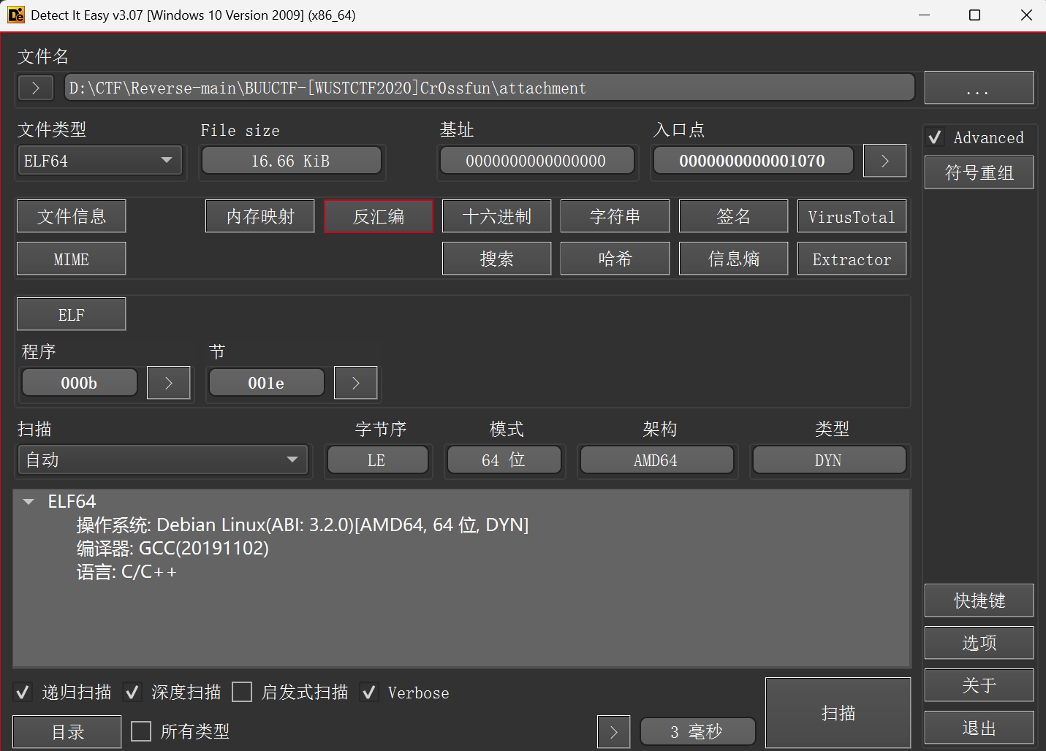Click the arrow icon beside entry point address

tap(884, 161)
